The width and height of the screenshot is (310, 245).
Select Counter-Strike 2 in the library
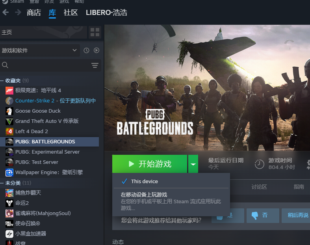click(35, 101)
